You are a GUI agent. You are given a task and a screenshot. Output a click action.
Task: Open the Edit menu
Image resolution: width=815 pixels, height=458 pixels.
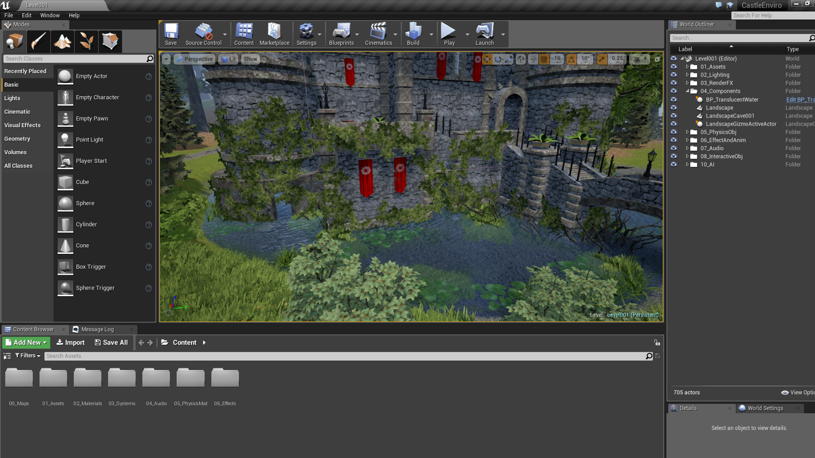(26, 15)
